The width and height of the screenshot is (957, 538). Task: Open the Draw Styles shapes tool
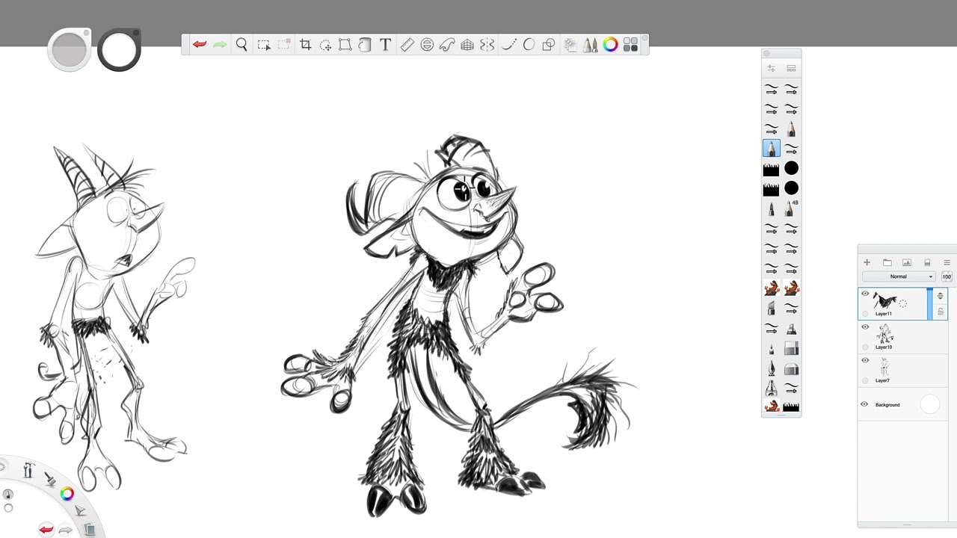point(548,45)
